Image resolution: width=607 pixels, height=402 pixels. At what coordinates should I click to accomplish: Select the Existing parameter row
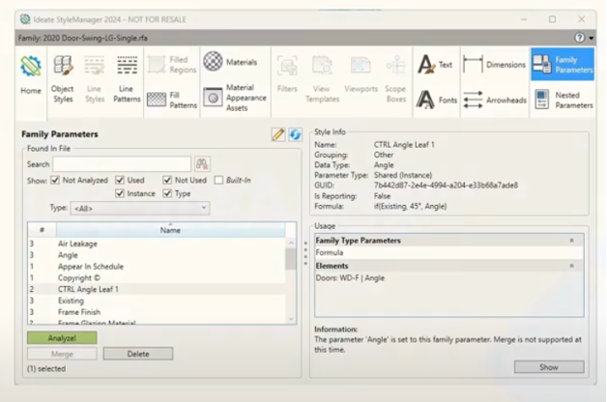157,301
